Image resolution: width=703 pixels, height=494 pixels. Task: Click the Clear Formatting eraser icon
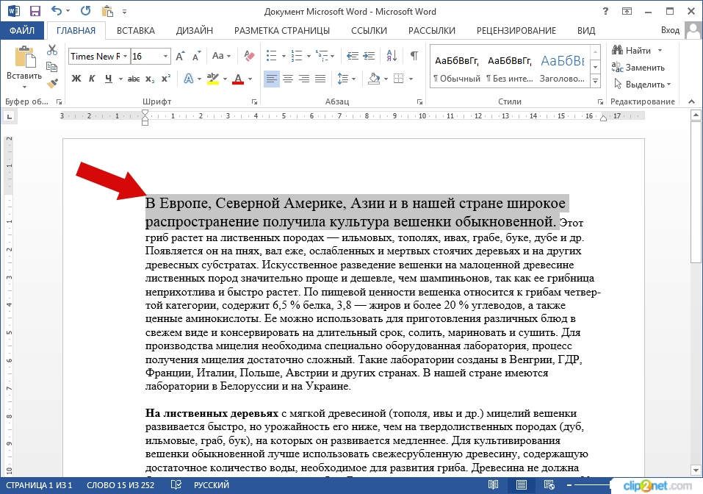[x=248, y=56]
